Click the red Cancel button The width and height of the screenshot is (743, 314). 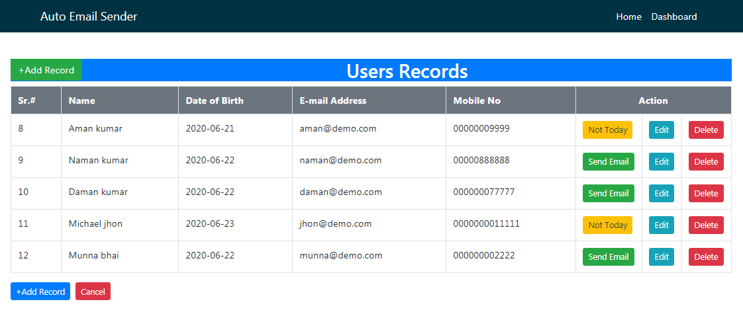tap(93, 292)
